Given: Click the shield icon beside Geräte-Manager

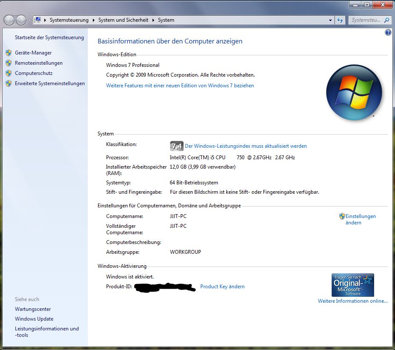Looking at the screenshot, I should [9, 53].
